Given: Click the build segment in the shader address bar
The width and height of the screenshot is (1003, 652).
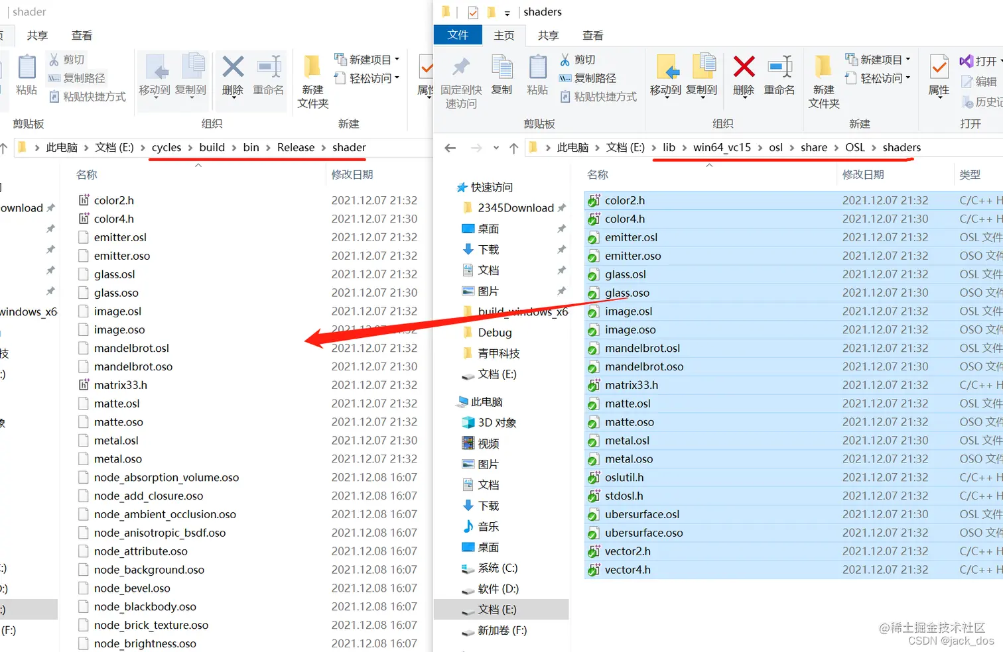Looking at the screenshot, I should click(212, 148).
